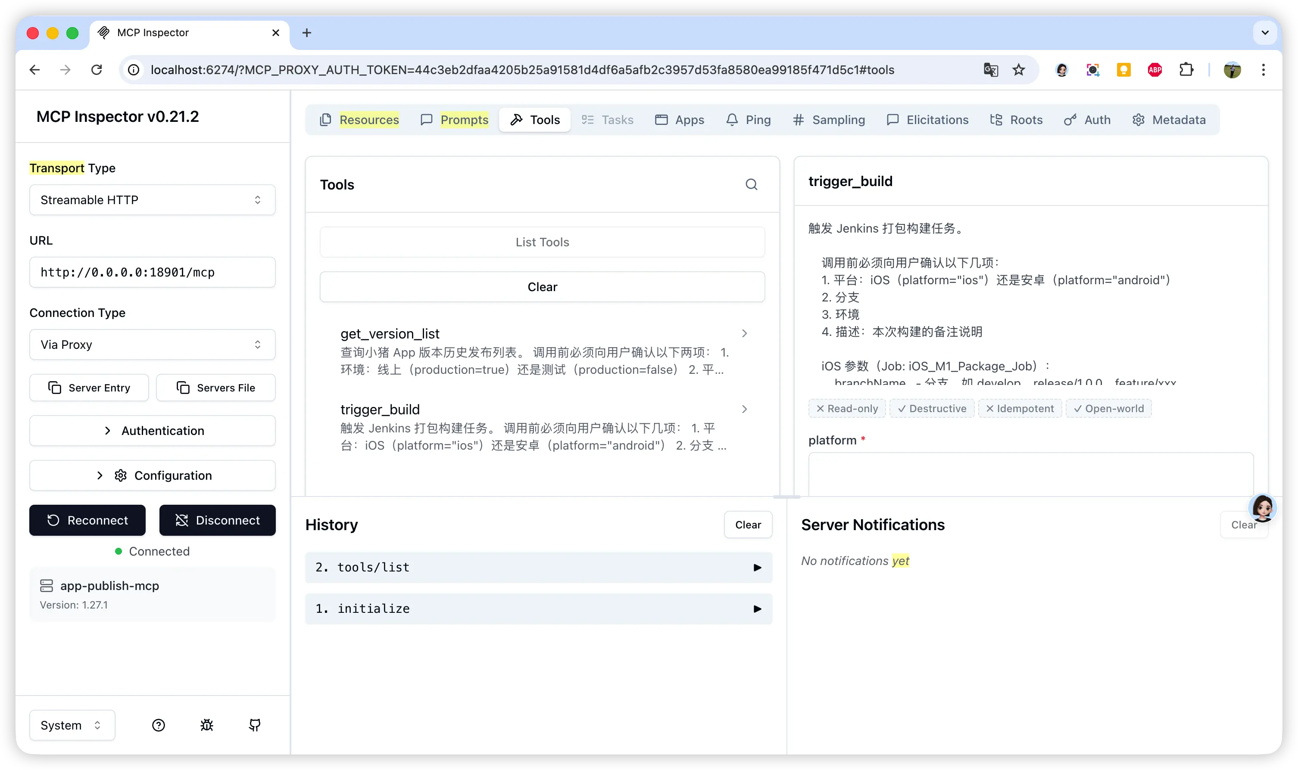Click the profile avatar in toolbar
Viewport: 1298px width, 770px height.
click(1232, 69)
